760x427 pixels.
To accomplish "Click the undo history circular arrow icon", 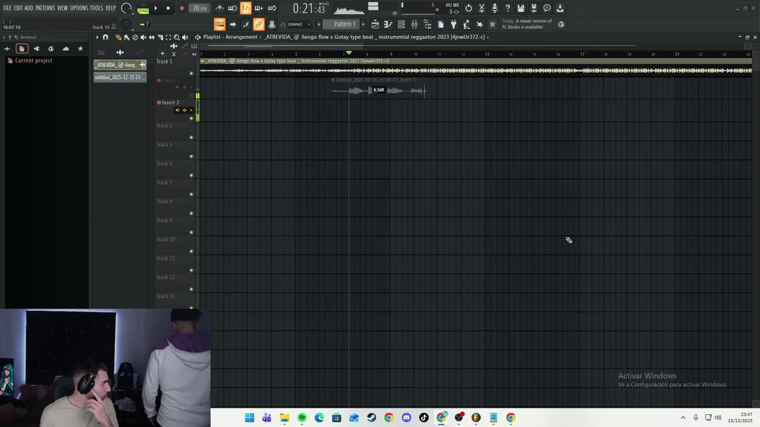I will 468,8.
